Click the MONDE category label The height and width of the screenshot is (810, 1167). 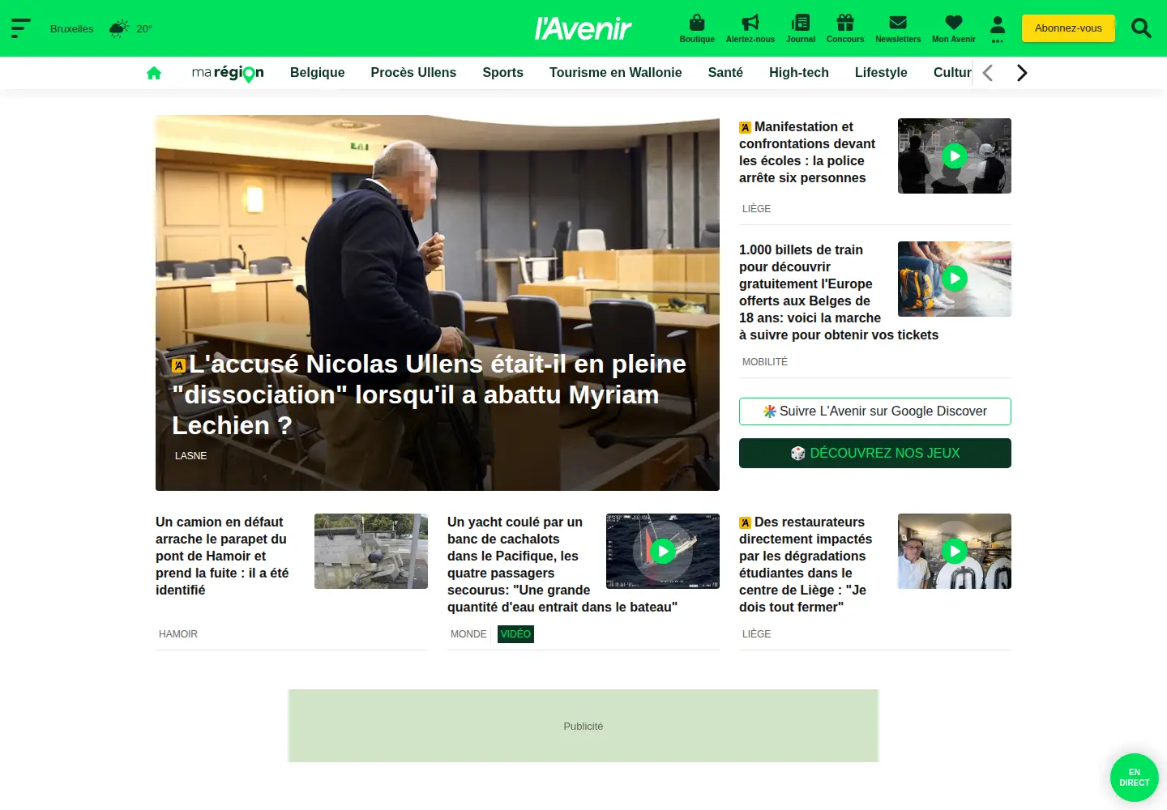pyautogui.click(x=468, y=634)
